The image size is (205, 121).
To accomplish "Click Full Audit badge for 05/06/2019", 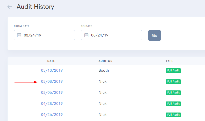I will pyautogui.click(x=173, y=92).
